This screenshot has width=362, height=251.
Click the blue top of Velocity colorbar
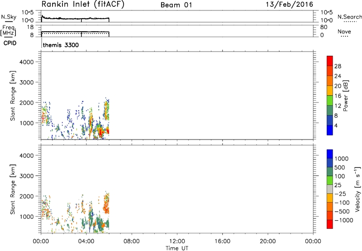click(330, 154)
